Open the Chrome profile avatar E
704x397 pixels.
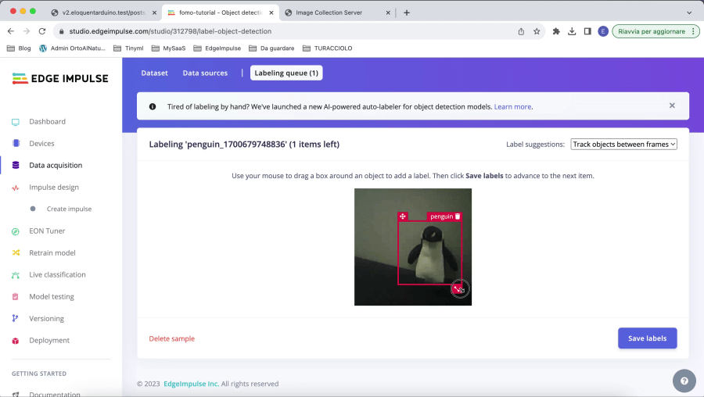[x=603, y=31]
